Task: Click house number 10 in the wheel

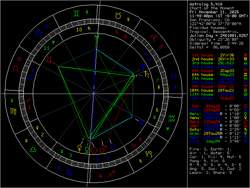Action: point(79,30)
